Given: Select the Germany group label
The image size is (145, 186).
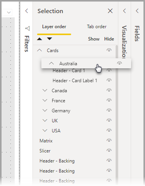Looking at the screenshot, I should click(x=61, y=111).
